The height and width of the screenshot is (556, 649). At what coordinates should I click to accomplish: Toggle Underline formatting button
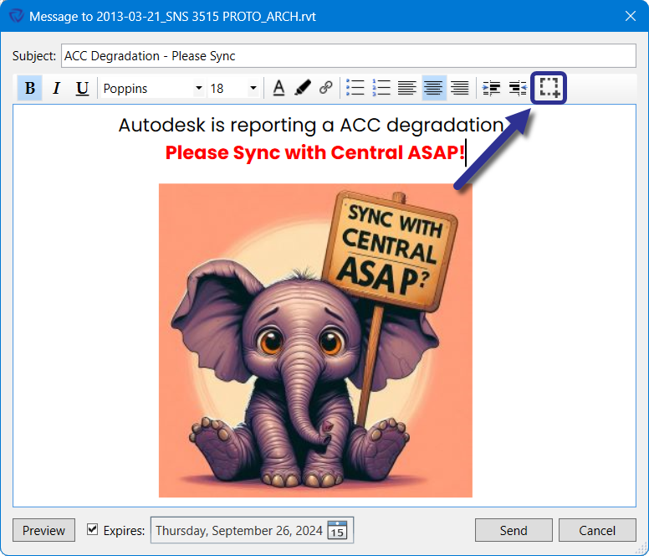pos(82,88)
